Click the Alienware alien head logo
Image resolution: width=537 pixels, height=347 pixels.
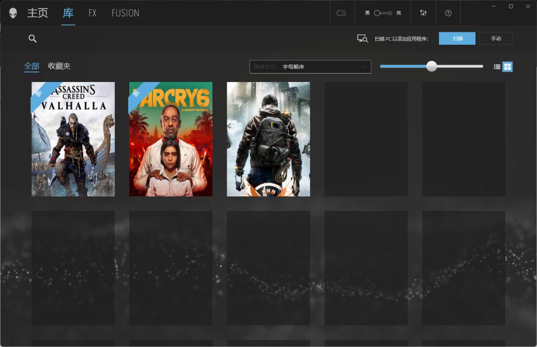coord(13,13)
